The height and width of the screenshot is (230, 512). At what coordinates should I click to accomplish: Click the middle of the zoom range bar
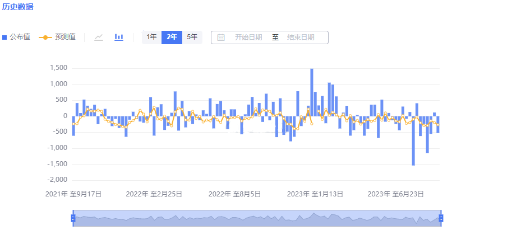(257, 219)
